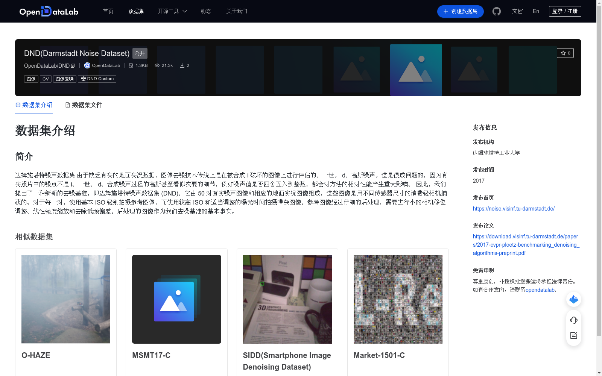The height and width of the screenshot is (376, 602).
Task: Click the views eye icon
Action: click(x=157, y=65)
